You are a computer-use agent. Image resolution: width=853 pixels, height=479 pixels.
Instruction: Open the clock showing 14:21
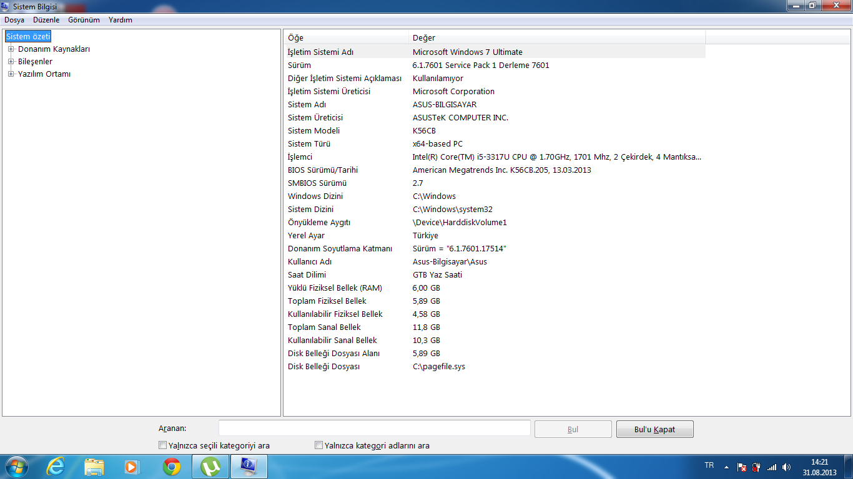pyautogui.click(x=819, y=467)
